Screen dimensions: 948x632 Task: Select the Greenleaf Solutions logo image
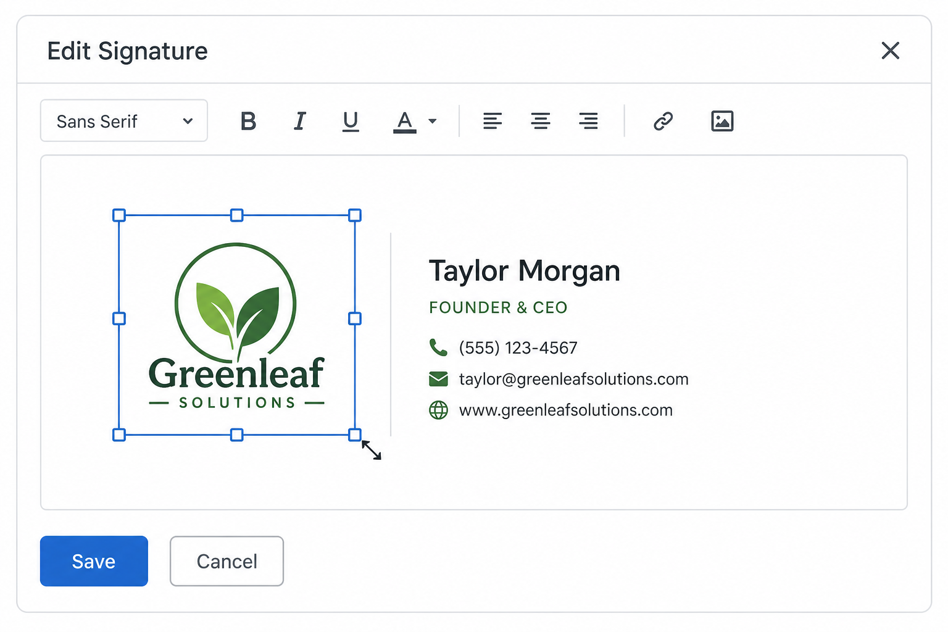[236, 325]
